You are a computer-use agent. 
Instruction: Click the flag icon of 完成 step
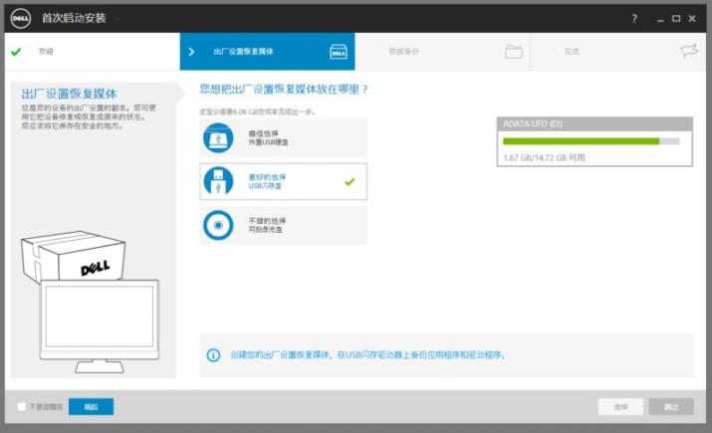tap(689, 51)
